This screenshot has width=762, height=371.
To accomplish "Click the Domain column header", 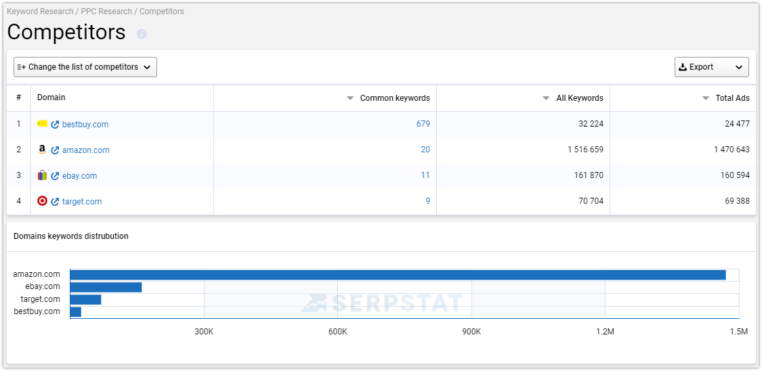I will [x=51, y=97].
